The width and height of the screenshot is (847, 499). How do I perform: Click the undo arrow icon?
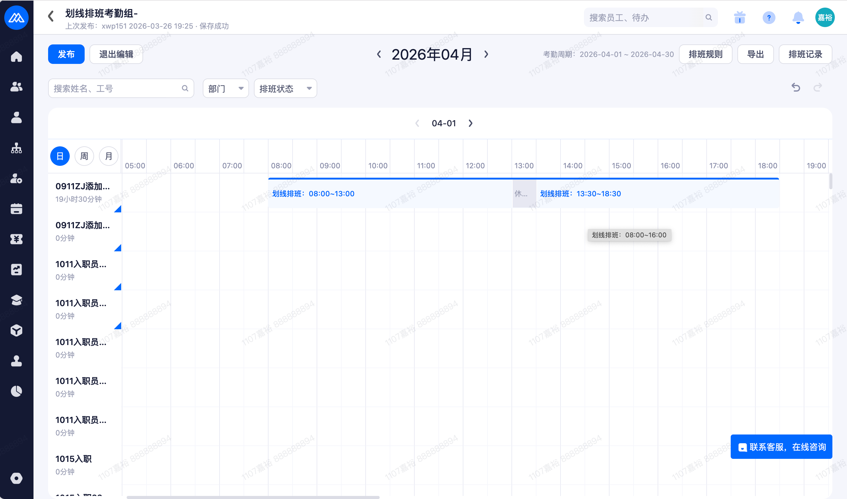point(796,88)
